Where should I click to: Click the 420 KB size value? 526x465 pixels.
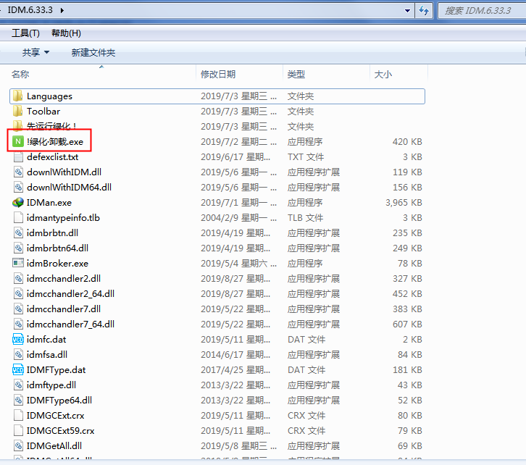click(x=407, y=142)
